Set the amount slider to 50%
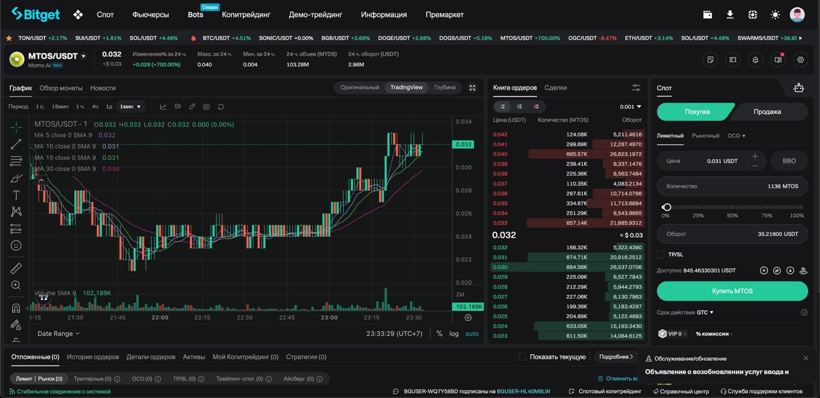This screenshot has height=398, width=820. (x=732, y=207)
